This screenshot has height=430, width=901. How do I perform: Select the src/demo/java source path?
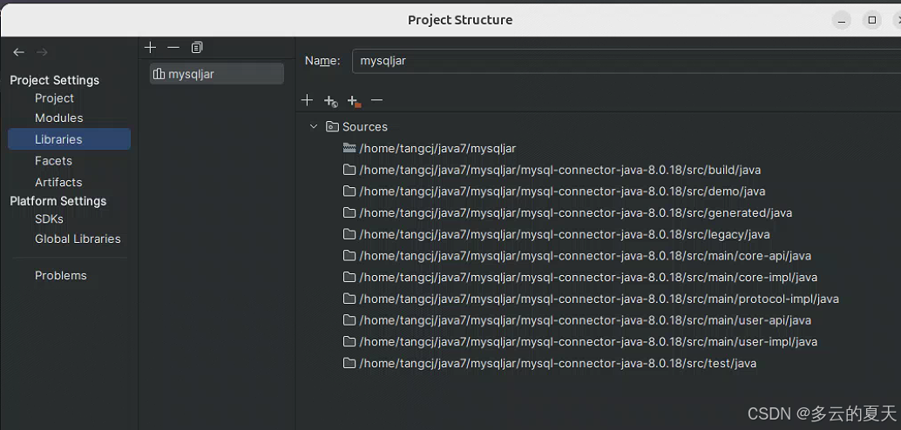(x=562, y=191)
